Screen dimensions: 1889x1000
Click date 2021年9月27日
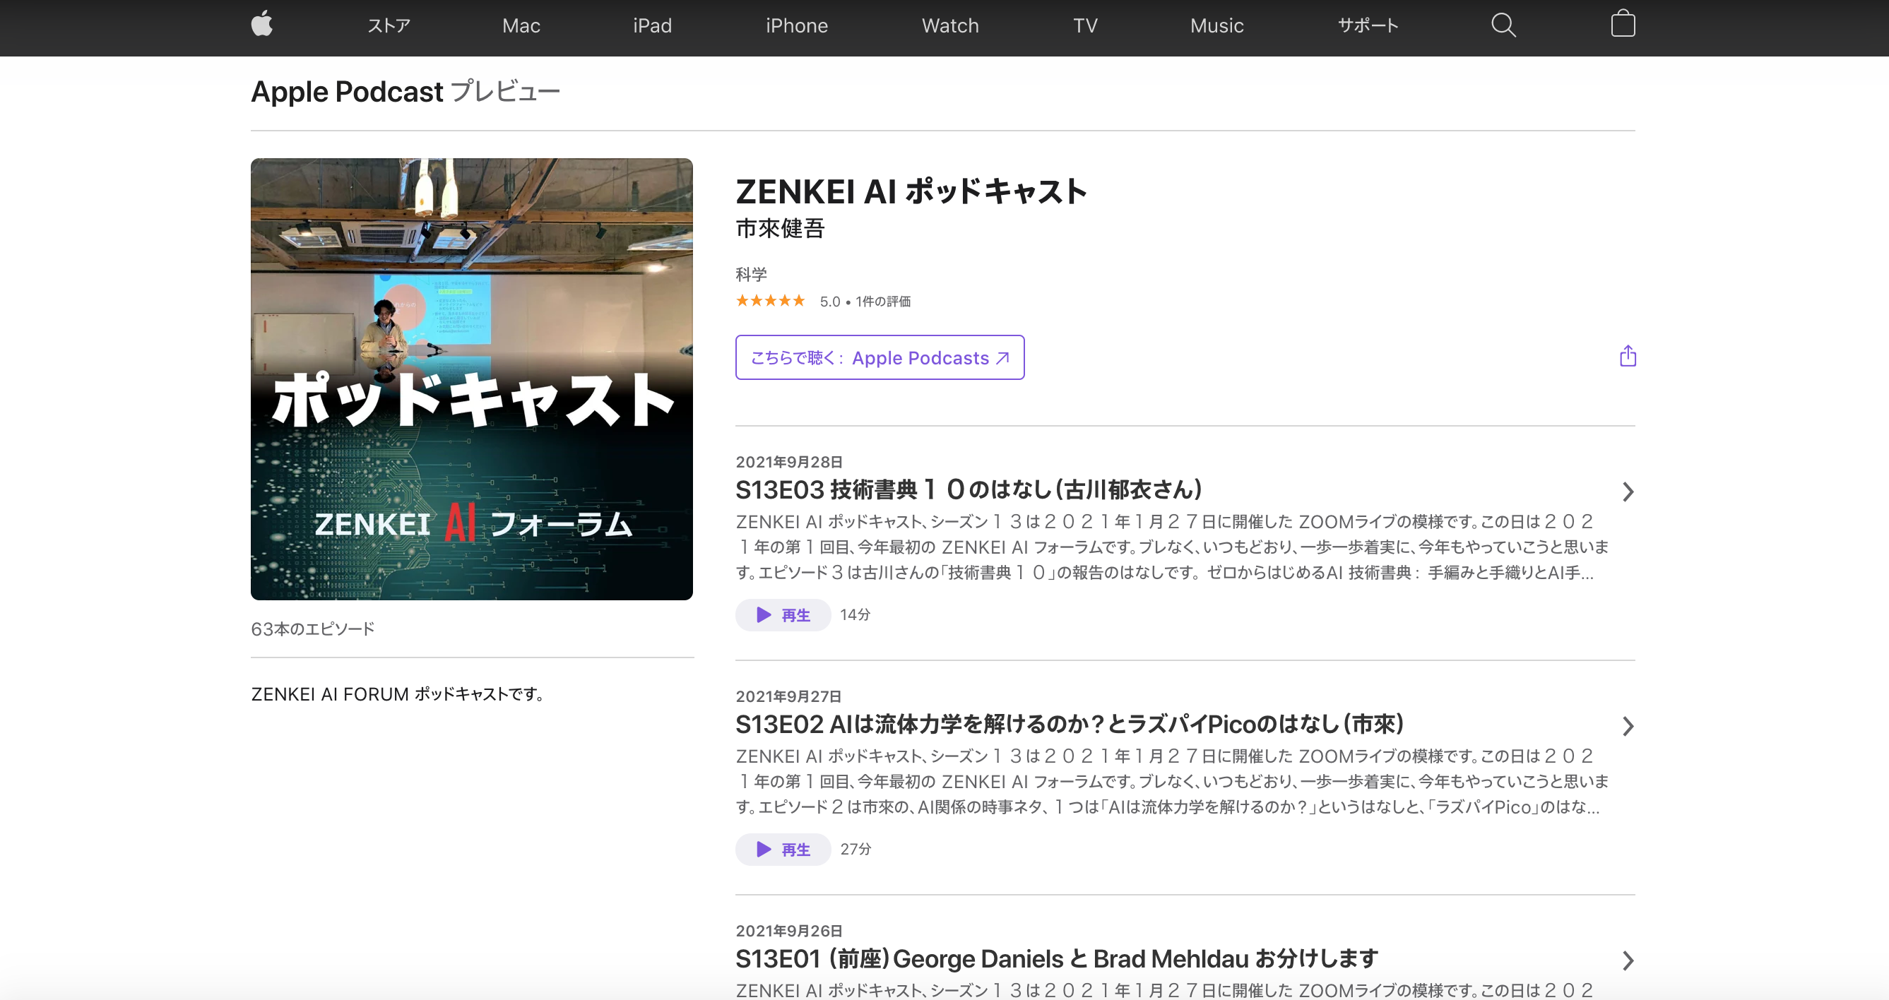[x=789, y=696]
